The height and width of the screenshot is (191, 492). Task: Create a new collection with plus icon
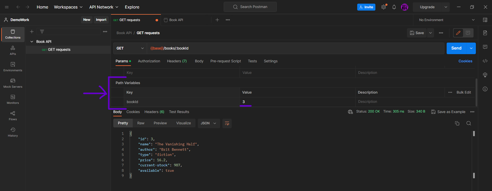pos(32,32)
